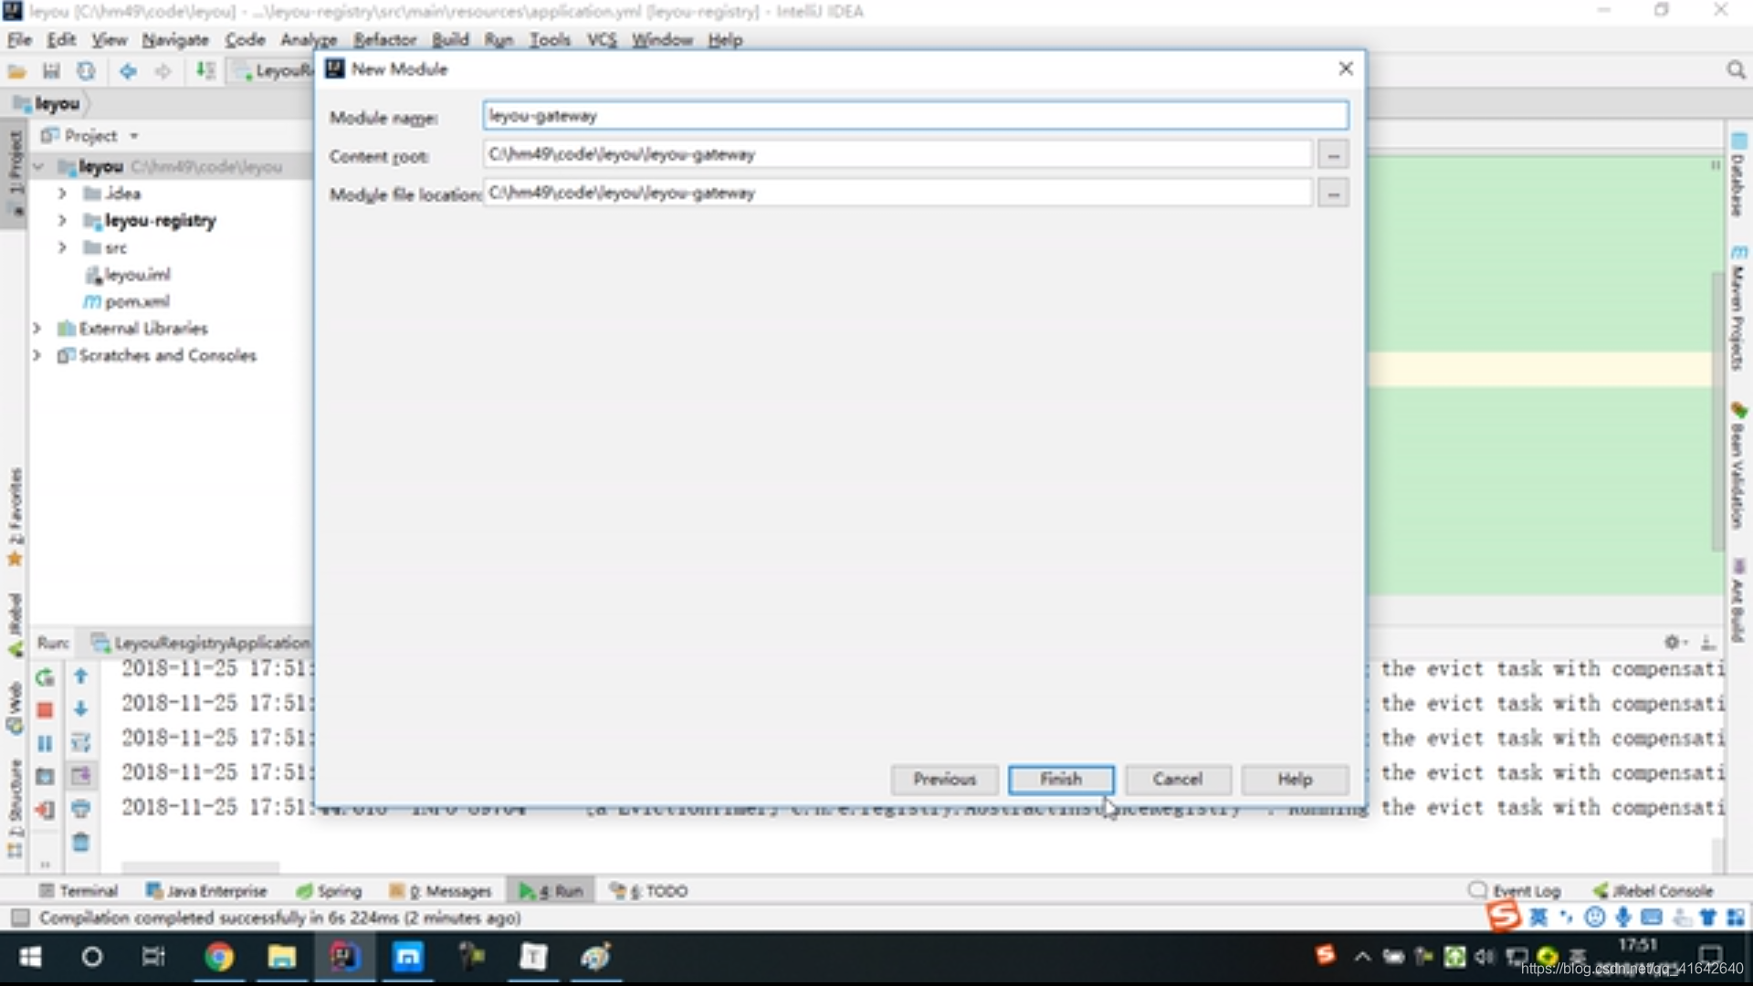Viewport: 1753px width, 986px height.
Task: Open the VCS menu
Action: click(602, 39)
